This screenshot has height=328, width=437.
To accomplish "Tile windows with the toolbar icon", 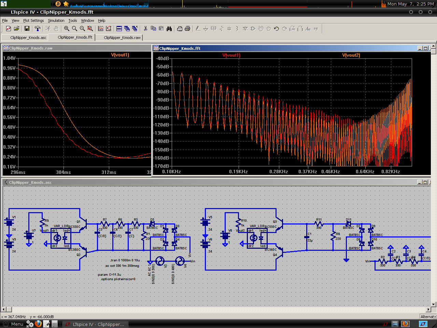I will 119,29.
